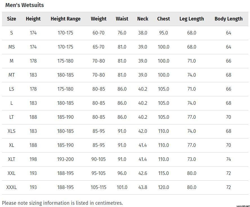Click the 120.0 chest value for XXXL
This screenshot has width=250, height=207.
(164, 187)
